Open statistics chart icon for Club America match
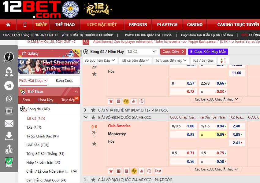 click(x=141, y=171)
